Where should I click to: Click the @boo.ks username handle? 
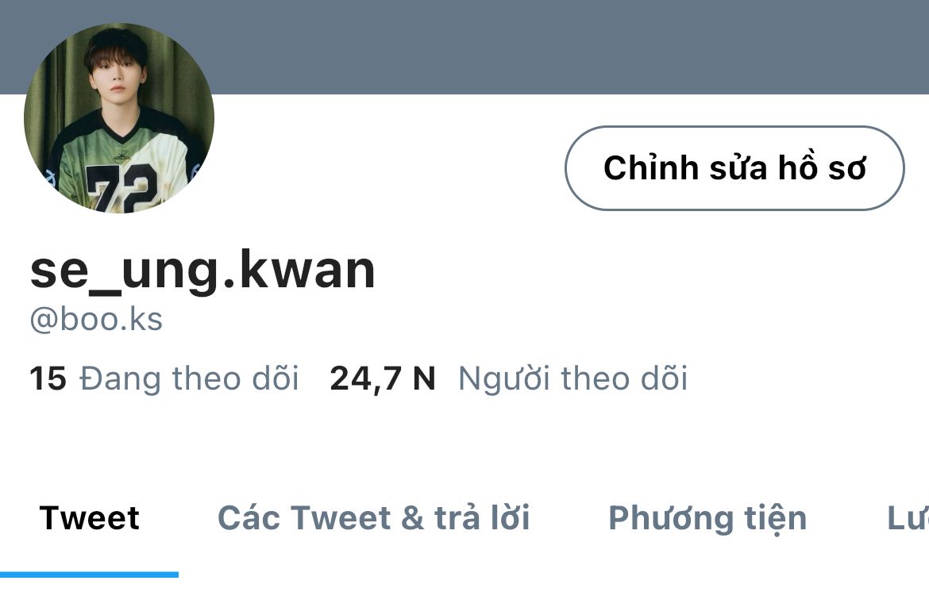coord(96,320)
